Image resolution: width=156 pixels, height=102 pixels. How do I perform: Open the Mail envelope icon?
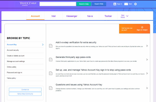pos(126,4)
